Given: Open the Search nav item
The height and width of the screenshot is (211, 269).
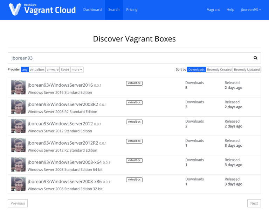Looking at the screenshot, I should coord(114,9).
